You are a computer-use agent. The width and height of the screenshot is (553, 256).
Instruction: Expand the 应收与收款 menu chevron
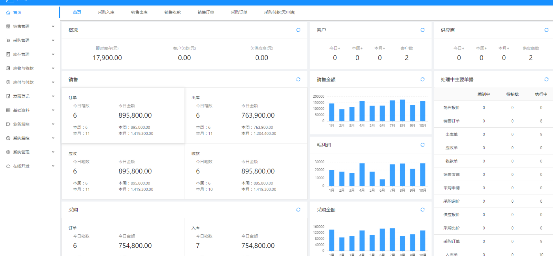(x=53, y=68)
